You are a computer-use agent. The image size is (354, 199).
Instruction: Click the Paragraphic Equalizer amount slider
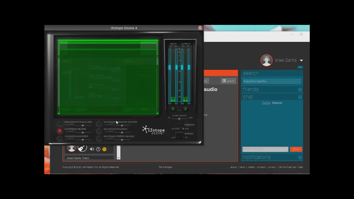coord(83,125)
